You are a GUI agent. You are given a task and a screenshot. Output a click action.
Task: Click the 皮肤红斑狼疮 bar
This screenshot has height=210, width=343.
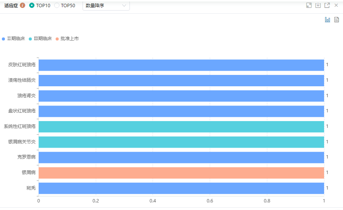pyautogui.click(x=181, y=65)
